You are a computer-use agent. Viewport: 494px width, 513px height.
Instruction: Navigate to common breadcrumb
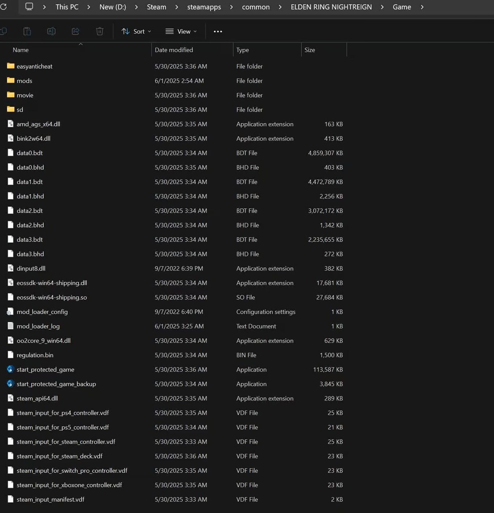pyautogui.click(x=256, y=7)
